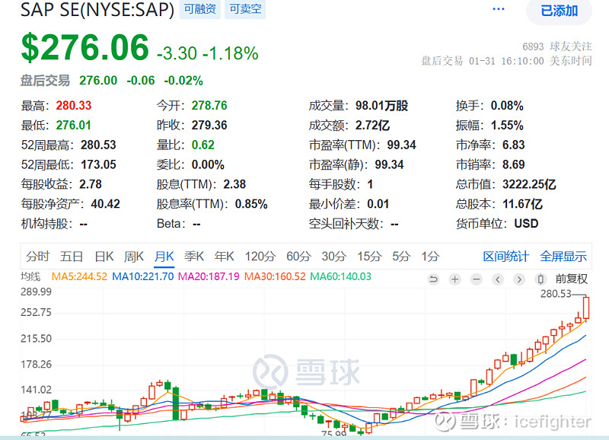This screenshot has height=440, width=609.
Task: Click the 280.53 high marker on chart
Action: pos(556,294)
